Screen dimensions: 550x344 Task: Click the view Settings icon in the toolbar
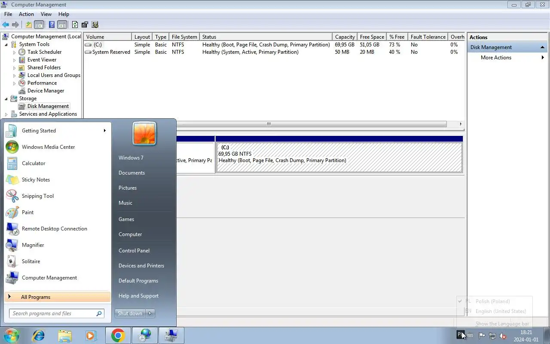[x=95, y=25]
